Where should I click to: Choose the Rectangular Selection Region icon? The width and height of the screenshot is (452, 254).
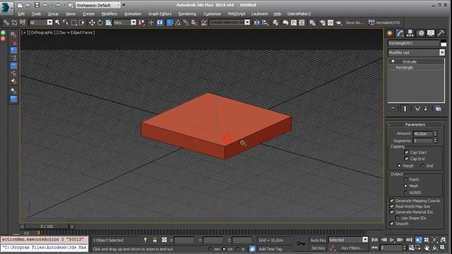tap(73, 23)
